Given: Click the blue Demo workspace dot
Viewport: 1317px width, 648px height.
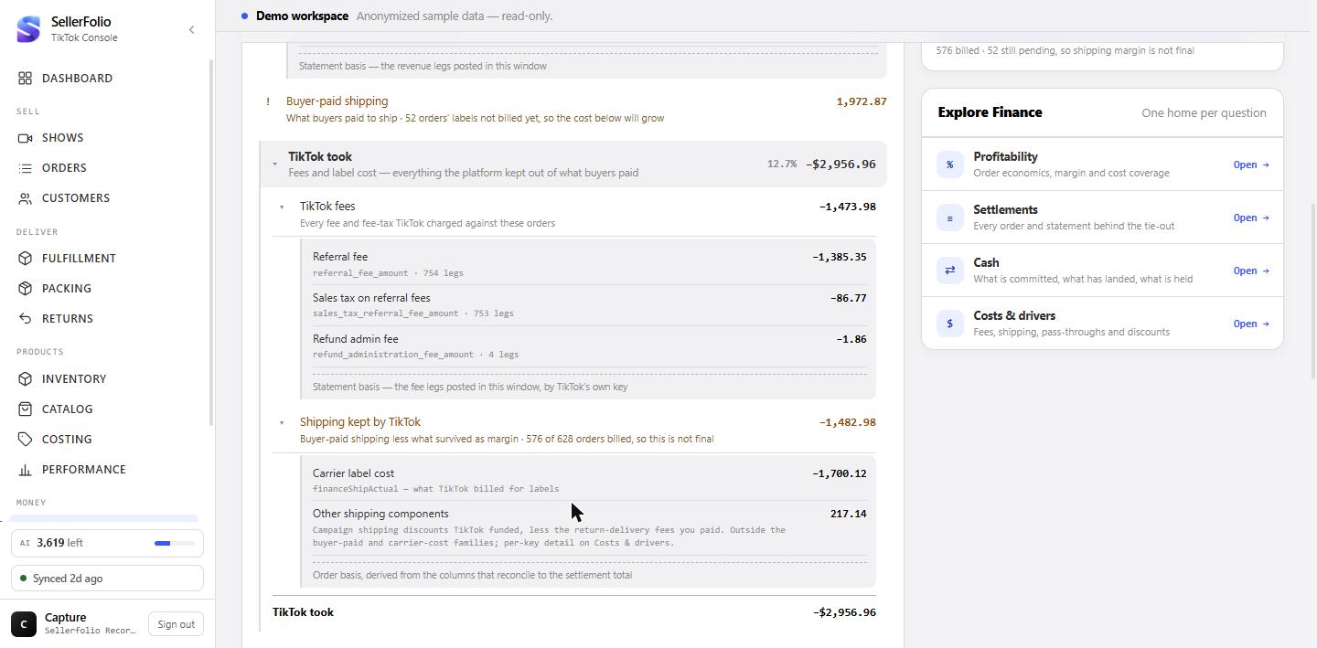Looking at the screenshot, I should coord(245,16).
